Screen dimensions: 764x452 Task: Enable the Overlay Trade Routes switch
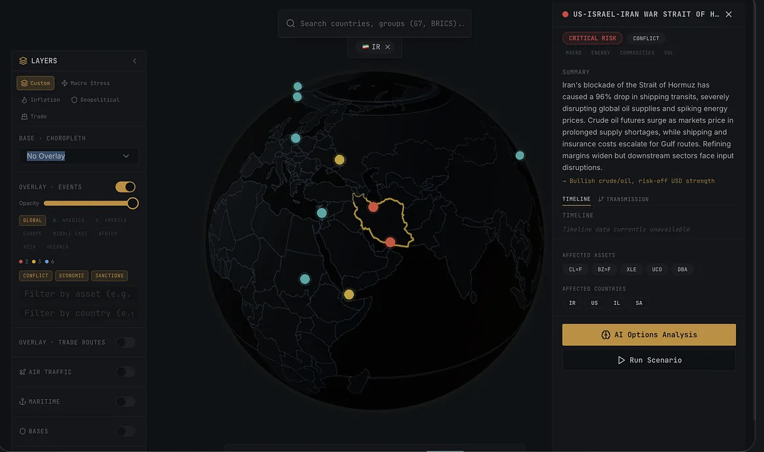coord(125,342)
